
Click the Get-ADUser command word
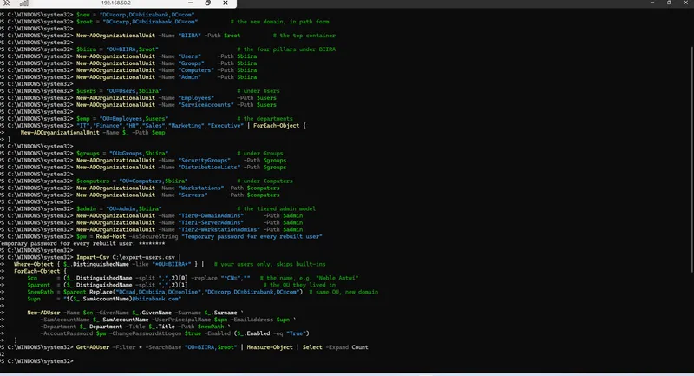pyautogui.click(x=93, y=347)
